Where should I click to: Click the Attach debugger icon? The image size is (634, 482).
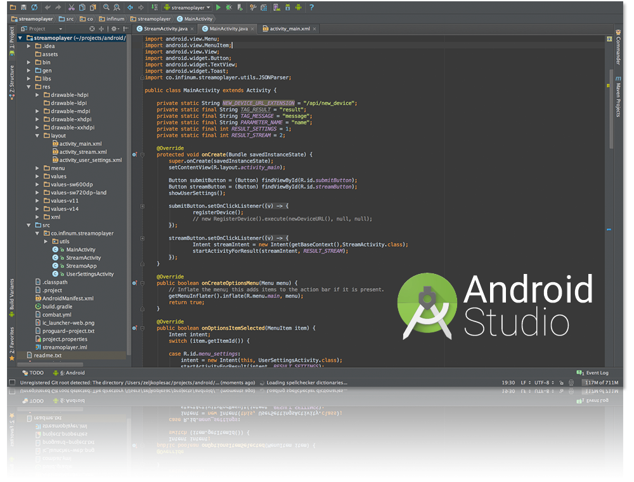click(x=240, y=7)
